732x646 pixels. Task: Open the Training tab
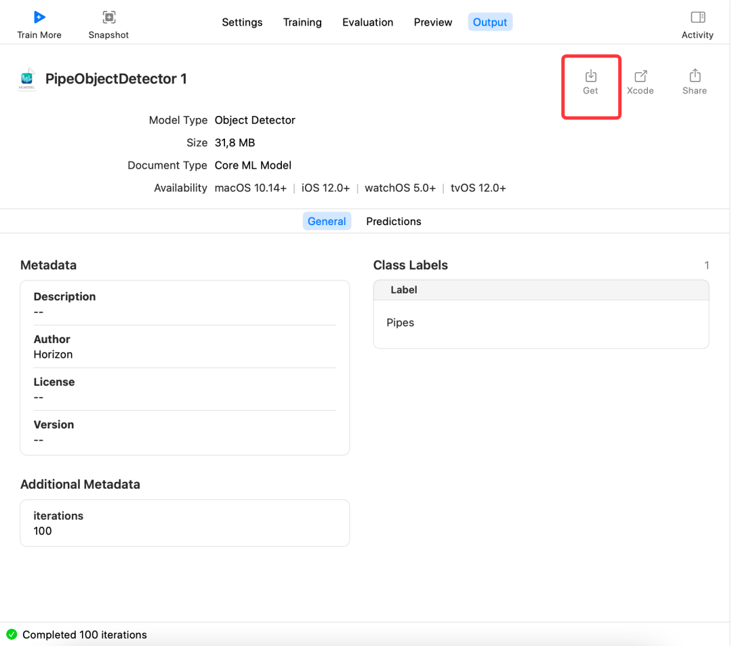tap(302, 22)
